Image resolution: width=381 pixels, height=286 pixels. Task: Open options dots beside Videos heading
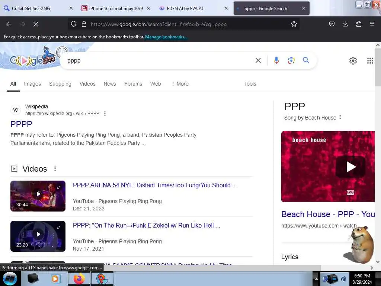point(55,169)
